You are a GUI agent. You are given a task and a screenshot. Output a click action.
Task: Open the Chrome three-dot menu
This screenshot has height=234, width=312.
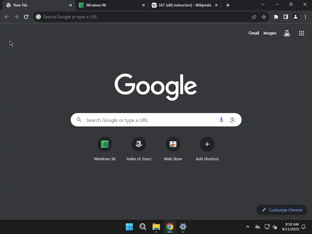tap(305, 17)
